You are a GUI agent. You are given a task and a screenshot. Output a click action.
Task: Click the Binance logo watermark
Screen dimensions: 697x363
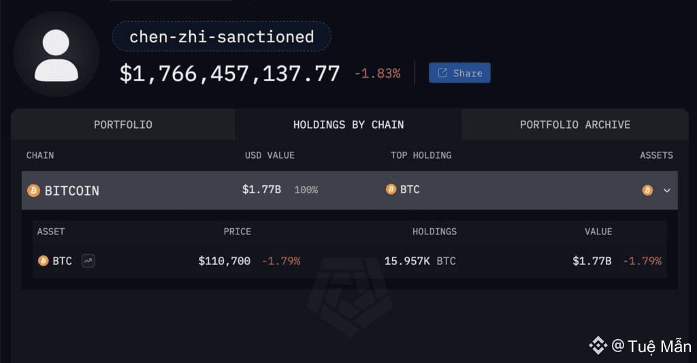click(598, 345)
